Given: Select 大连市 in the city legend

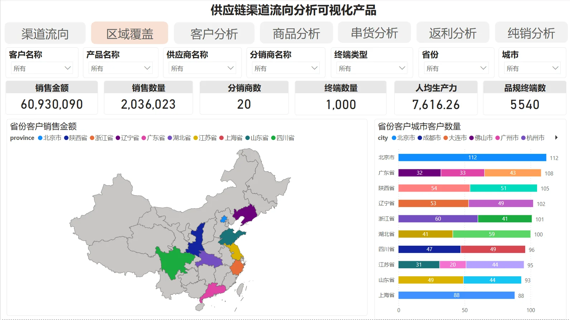Looking at the screenshot, I should [455, 138].
